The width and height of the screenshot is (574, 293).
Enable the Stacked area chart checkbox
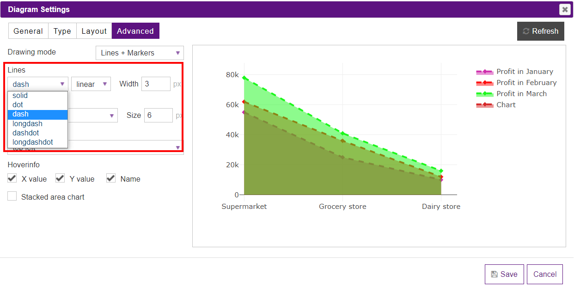tap(12, 196)
